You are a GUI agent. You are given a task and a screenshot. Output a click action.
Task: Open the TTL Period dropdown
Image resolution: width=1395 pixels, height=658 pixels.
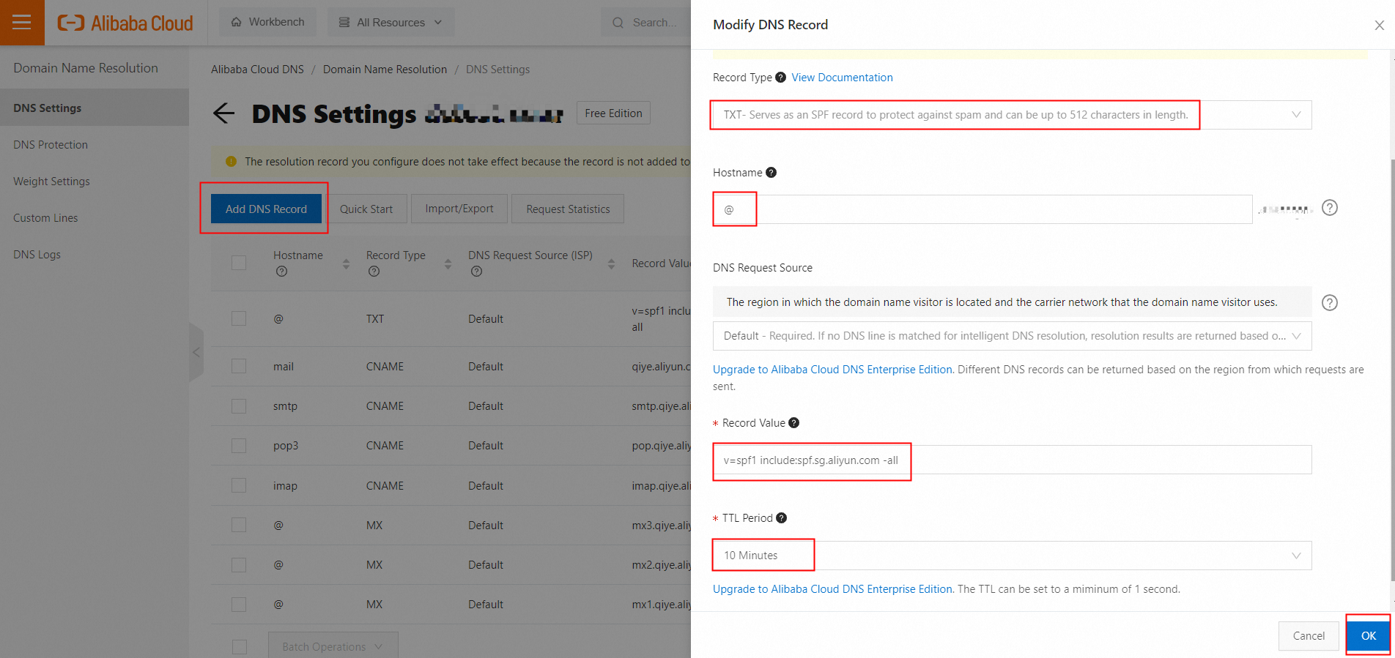1012,556
